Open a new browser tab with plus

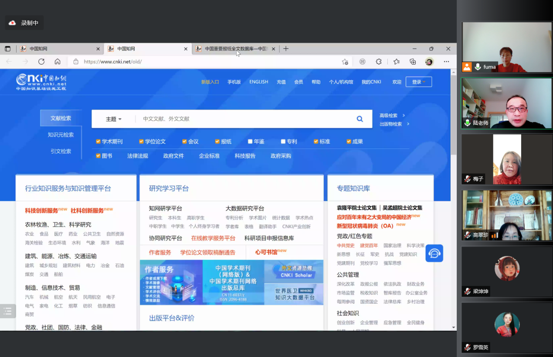[286, 49]
